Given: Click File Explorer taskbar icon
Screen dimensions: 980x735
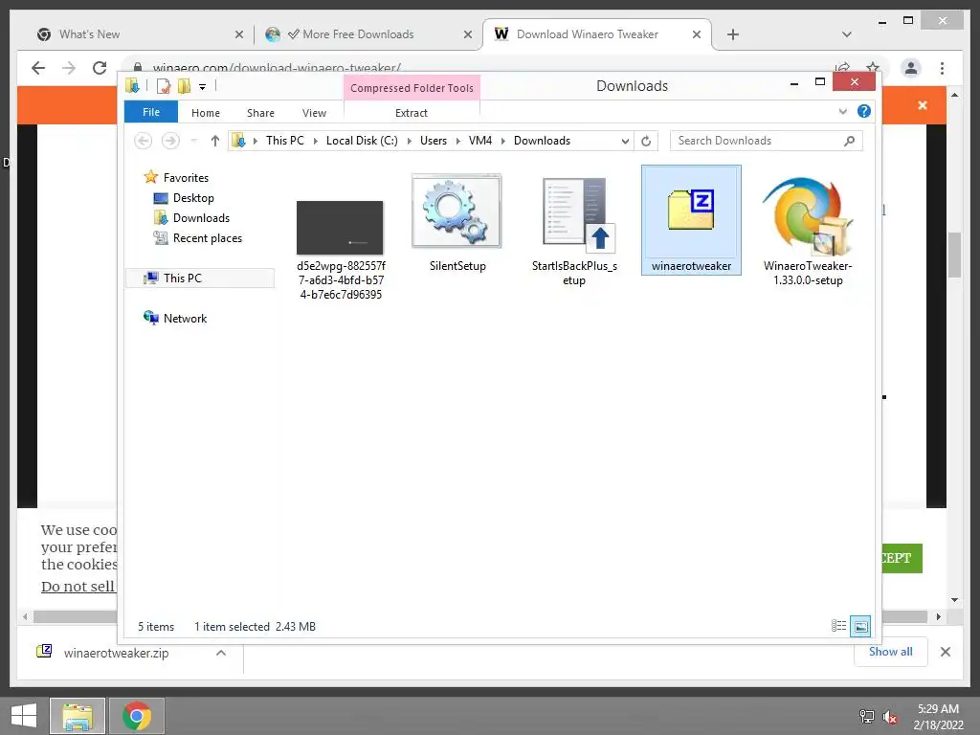Looking at the screenshot, I should [x=78, y=716].
